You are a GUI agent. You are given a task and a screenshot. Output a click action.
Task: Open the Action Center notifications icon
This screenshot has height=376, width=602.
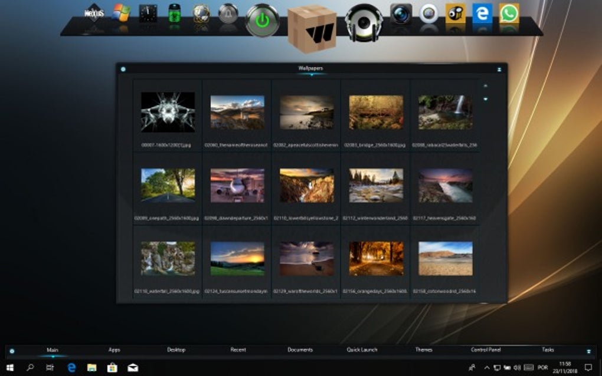click(x=588, y=368)
